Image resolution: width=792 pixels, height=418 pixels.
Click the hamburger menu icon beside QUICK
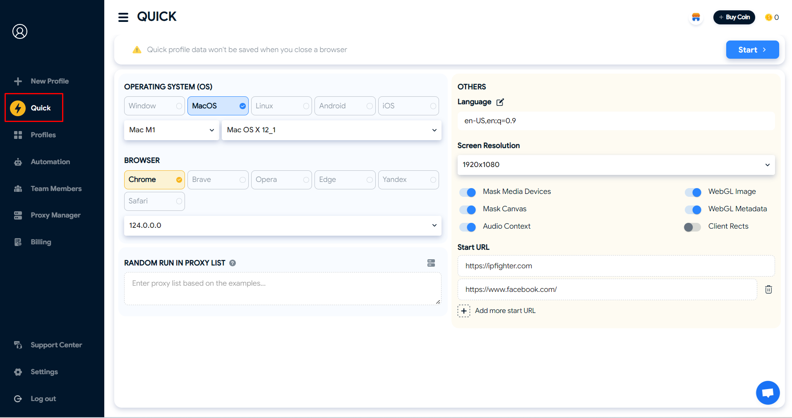[x=123, y=17]
